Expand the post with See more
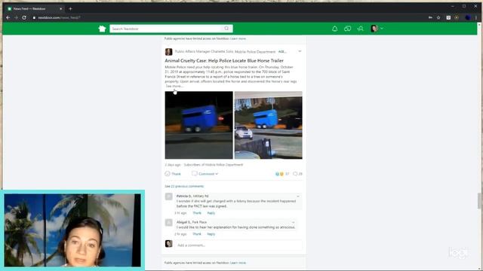 pyautogui.click(x=174, y=86)
